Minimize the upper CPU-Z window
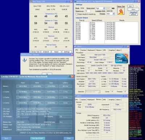 123,47
